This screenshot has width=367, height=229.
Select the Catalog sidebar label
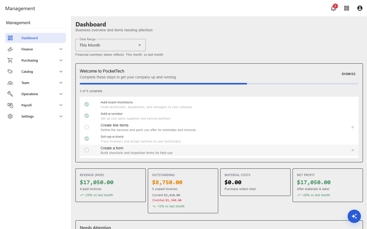coord(27,72)
